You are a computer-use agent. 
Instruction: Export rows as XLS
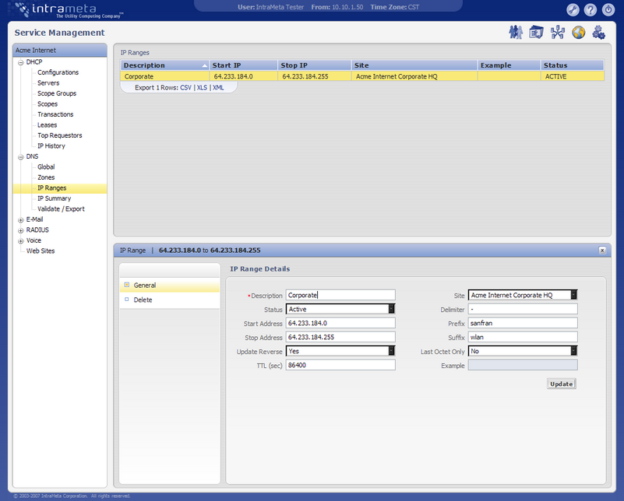pos(202,87)
